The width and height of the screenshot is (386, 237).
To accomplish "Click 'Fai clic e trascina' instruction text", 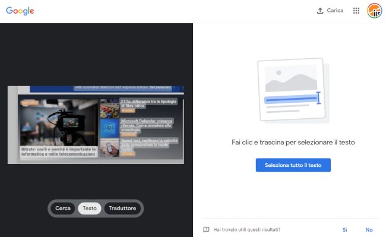I will tap(293, 142).
